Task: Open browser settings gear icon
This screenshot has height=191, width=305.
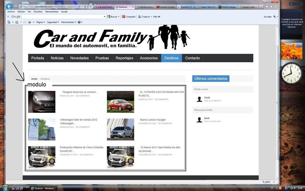Action: (x=276, y=7)
